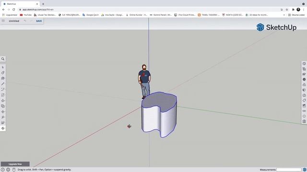Open the hamburger main menu
The height and width of the screenshot is (172, 307).
pos(3,21)
